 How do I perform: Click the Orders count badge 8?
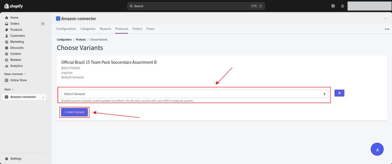[x=43, y=24]
